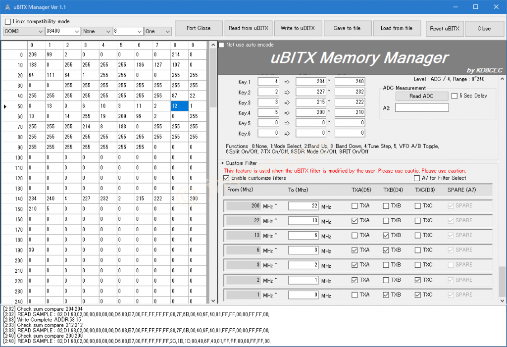Toggle TXA checkbox in 200 MHz row
The image size is (507, 347).
coord(355,206)
